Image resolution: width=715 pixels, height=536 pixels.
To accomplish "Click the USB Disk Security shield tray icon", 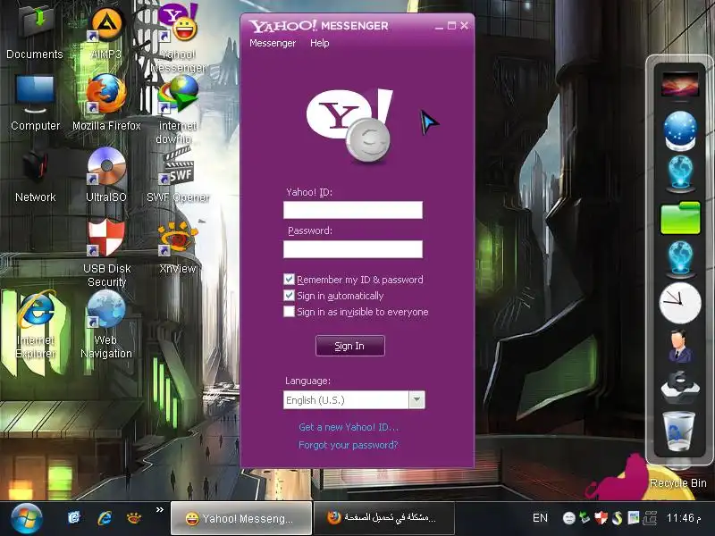I will pyautogui.click(x=601, y=518).
